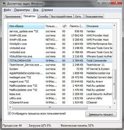This screenshot has height=130, width=124.
Task: Select the System process row
Action: point(60,69)
